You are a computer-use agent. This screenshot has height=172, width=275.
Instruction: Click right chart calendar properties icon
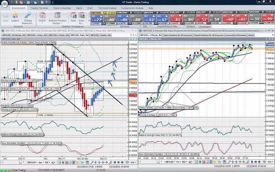pos(224,162)
